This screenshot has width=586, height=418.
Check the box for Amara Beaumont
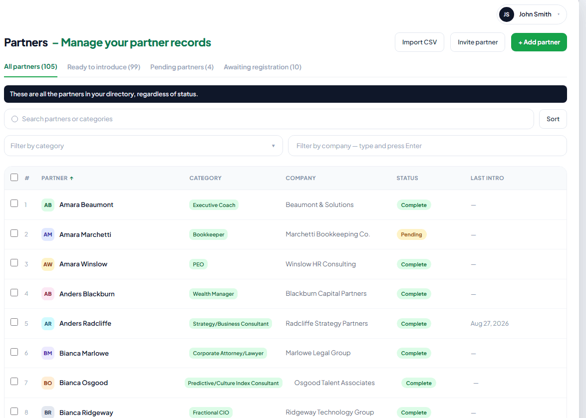pyautogui.click(x=14, y=204)
